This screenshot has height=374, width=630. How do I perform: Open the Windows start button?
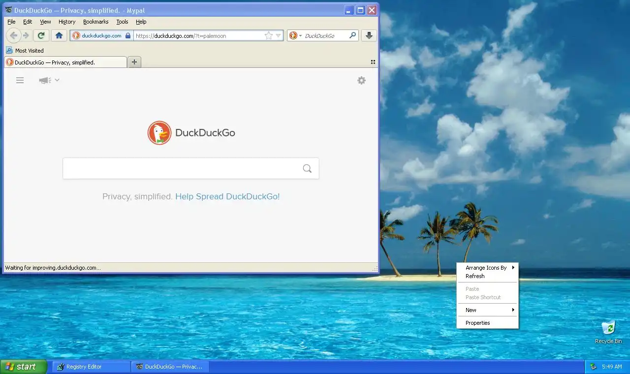click(23, 367)
